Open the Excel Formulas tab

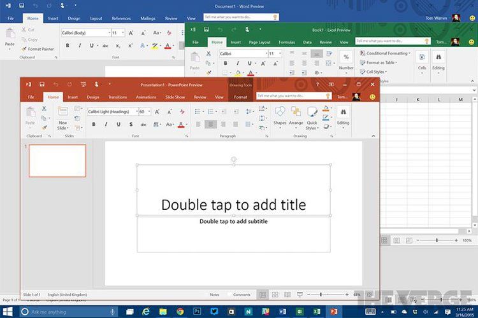click(x=287, y=43)
